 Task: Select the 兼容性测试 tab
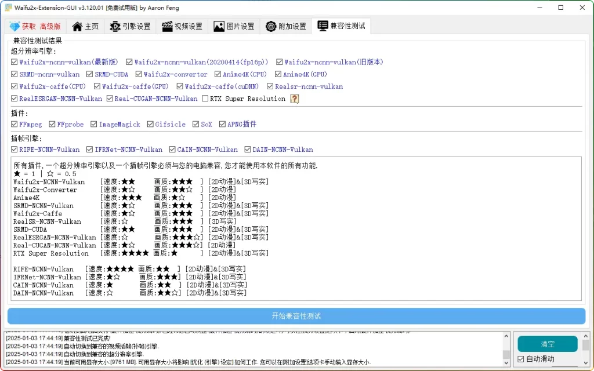click(341, 26)
